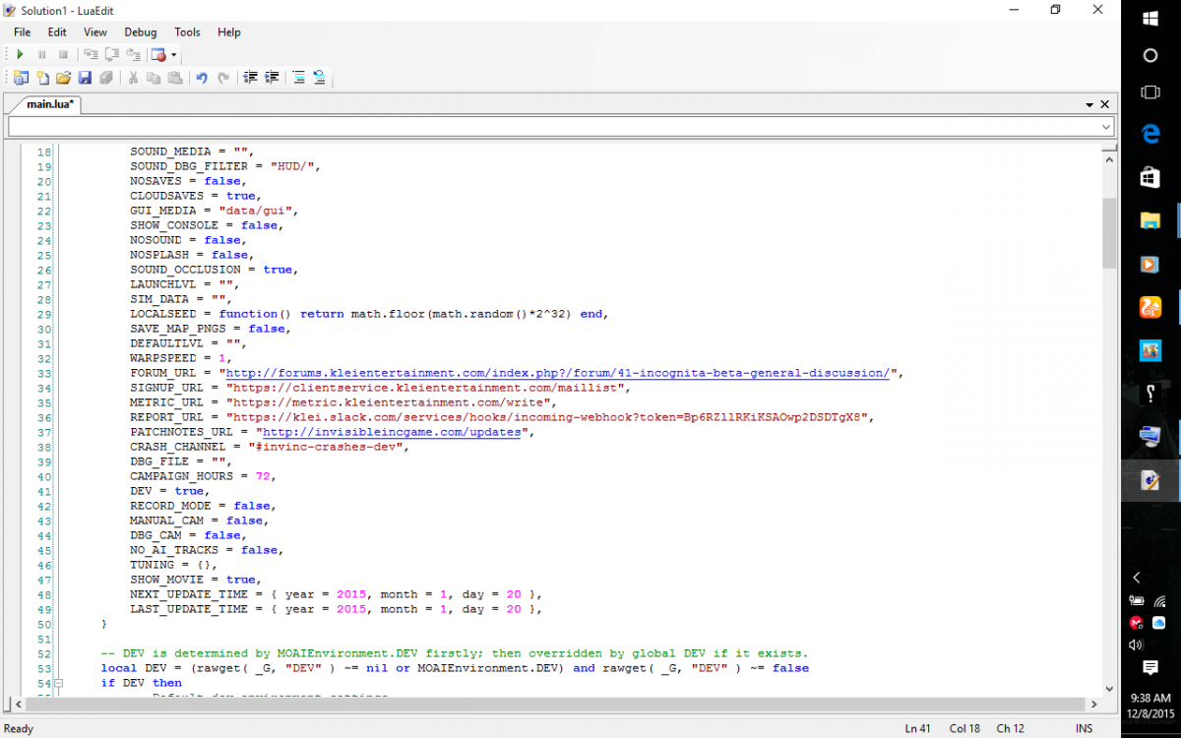The height and width of the screenshot is (738, 1181).
Task: Select the main.lua tab
Action: (x=50, y=104)
